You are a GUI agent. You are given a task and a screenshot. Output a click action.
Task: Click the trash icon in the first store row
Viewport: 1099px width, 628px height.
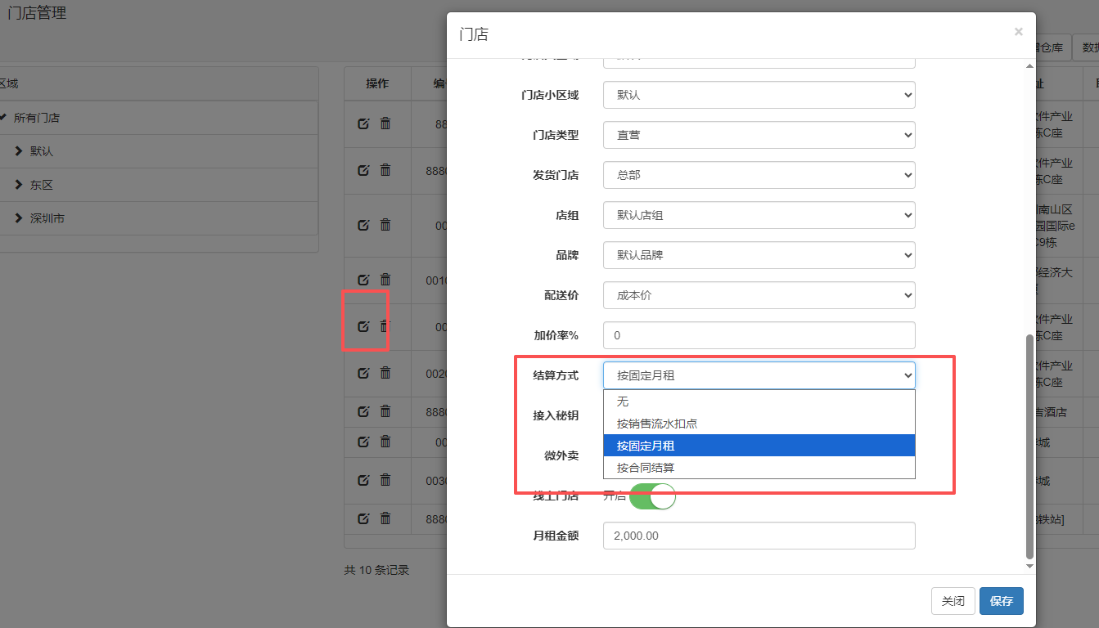point(385,123)
